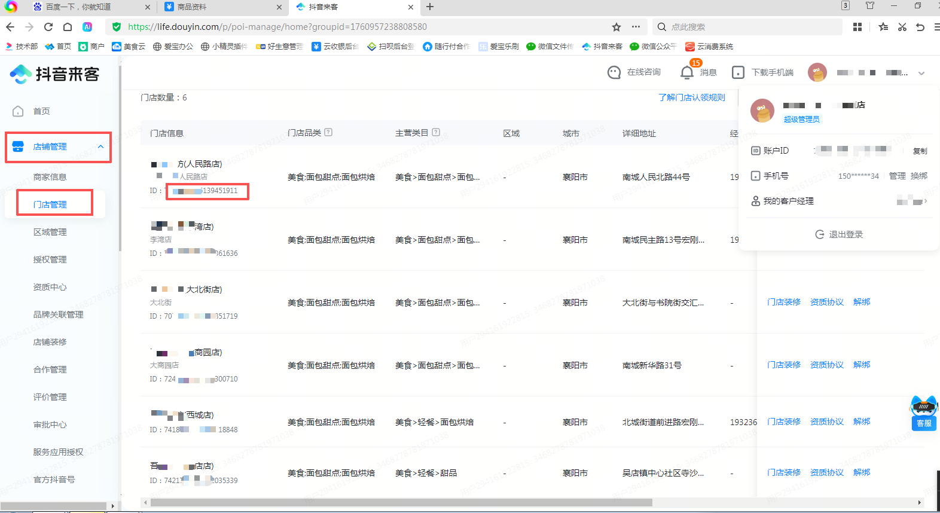Viewport: 940px width, 513px height.
Task: Select 区域管理 in the sidebar
Action: click(50, 232)
